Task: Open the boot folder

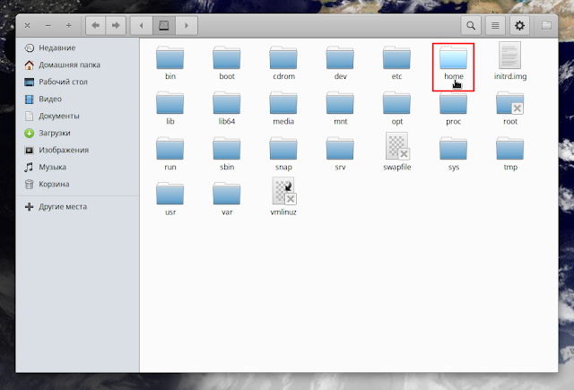Action: pos(227,63)
